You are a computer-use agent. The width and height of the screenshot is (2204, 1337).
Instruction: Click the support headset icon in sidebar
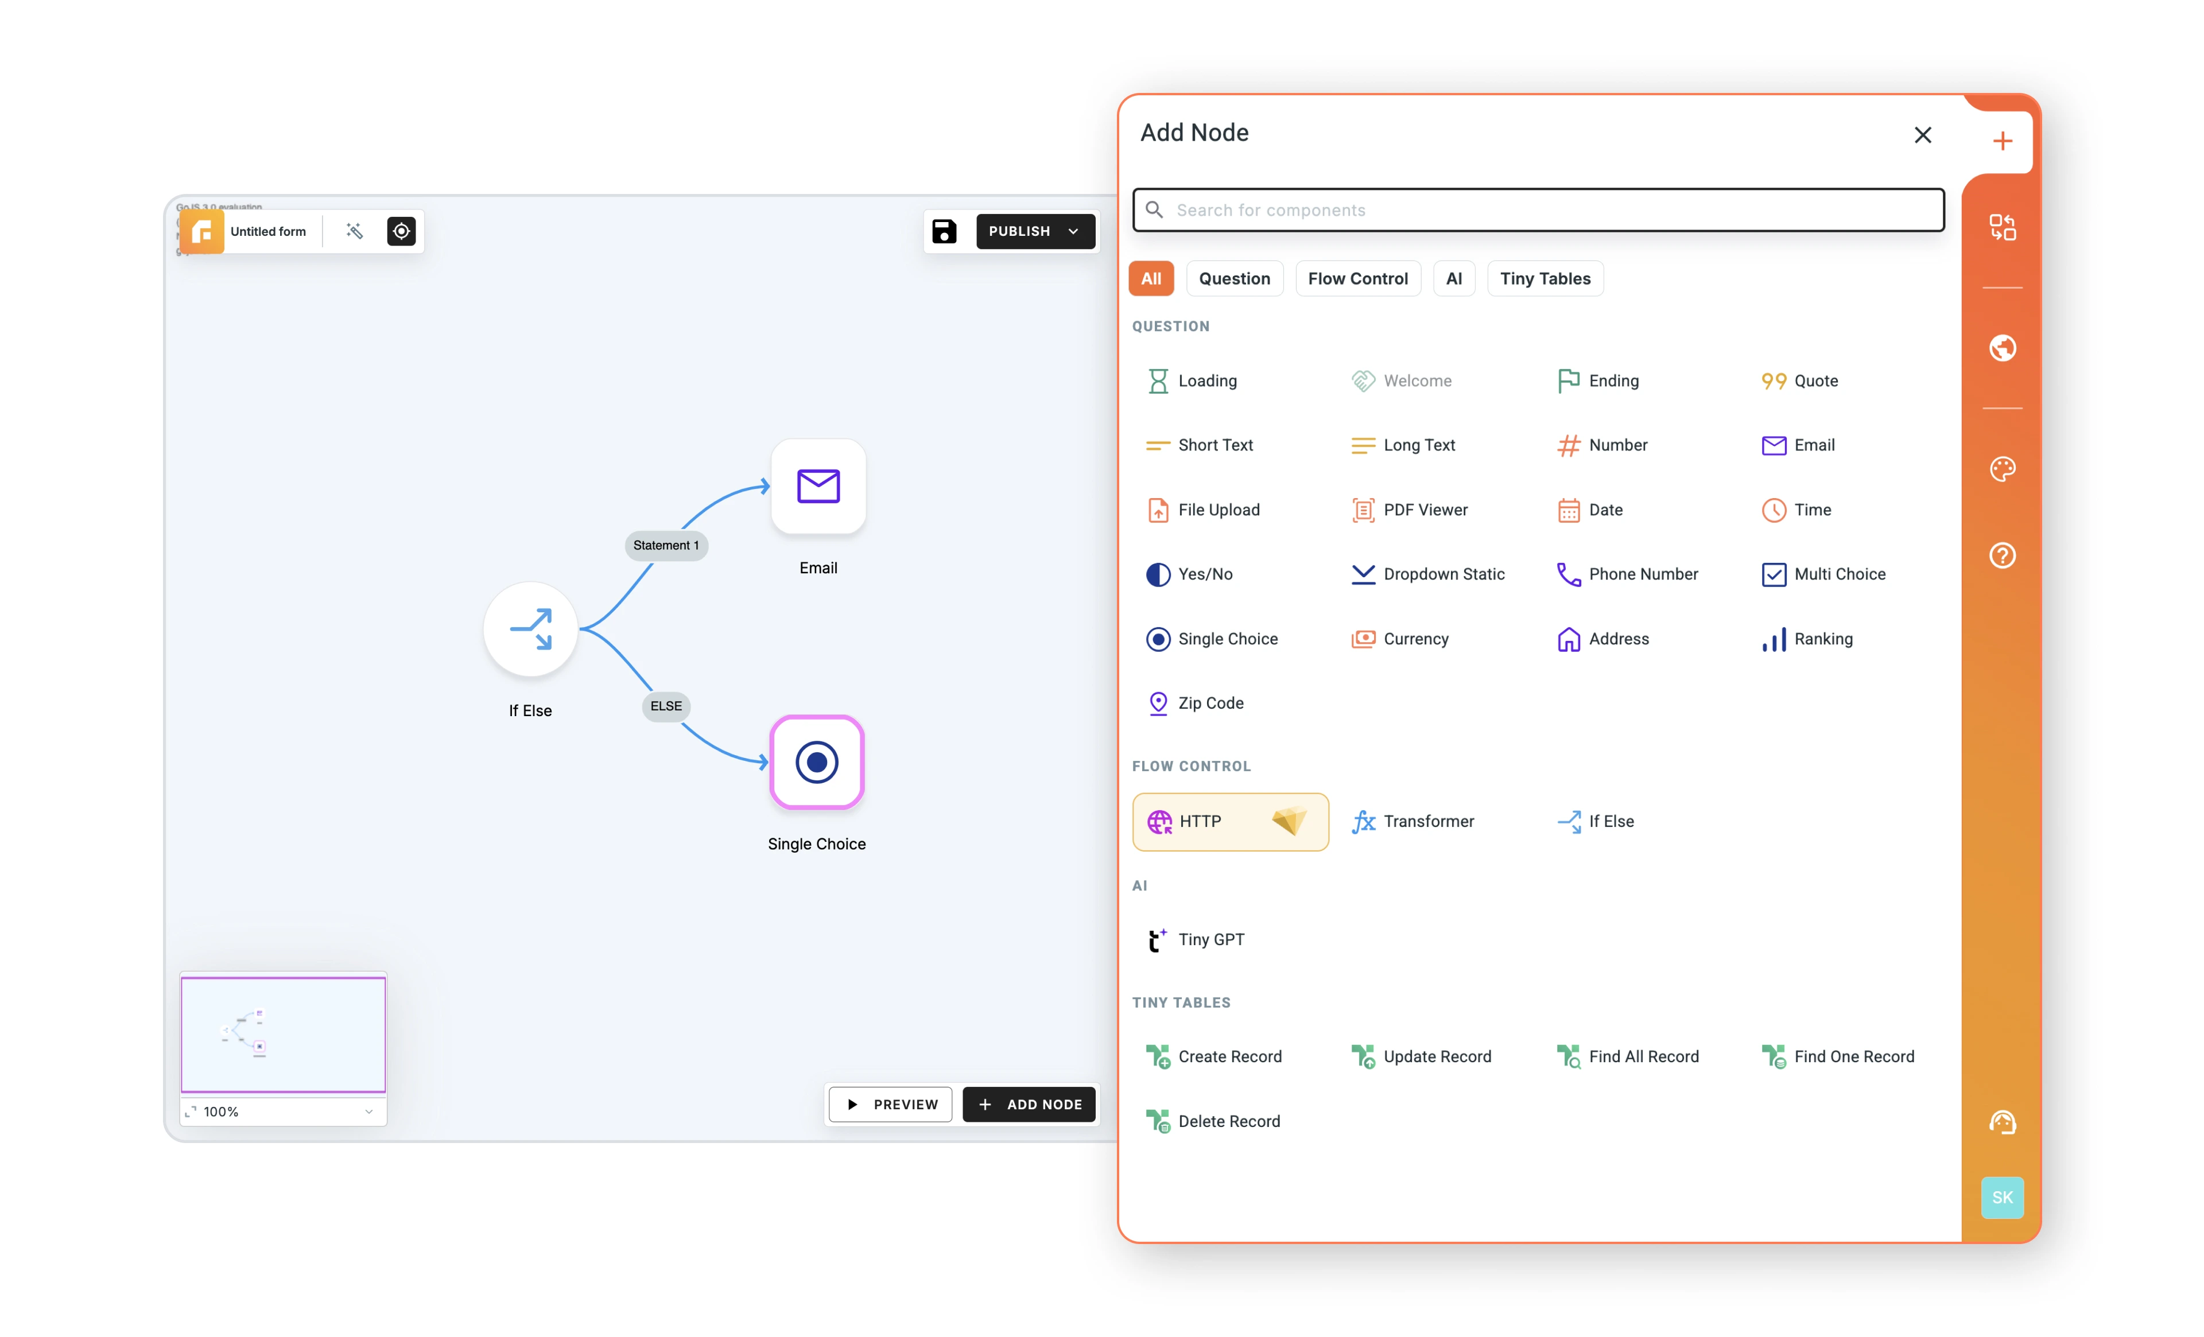pyautogui.click(x=2003, y=1121)
